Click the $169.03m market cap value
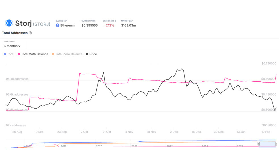279x157 pixels. click(x=128, y=26)
